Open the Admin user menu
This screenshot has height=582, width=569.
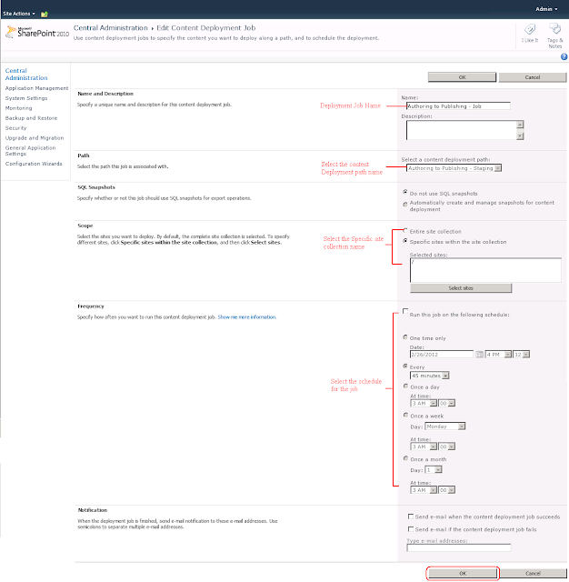546,9
